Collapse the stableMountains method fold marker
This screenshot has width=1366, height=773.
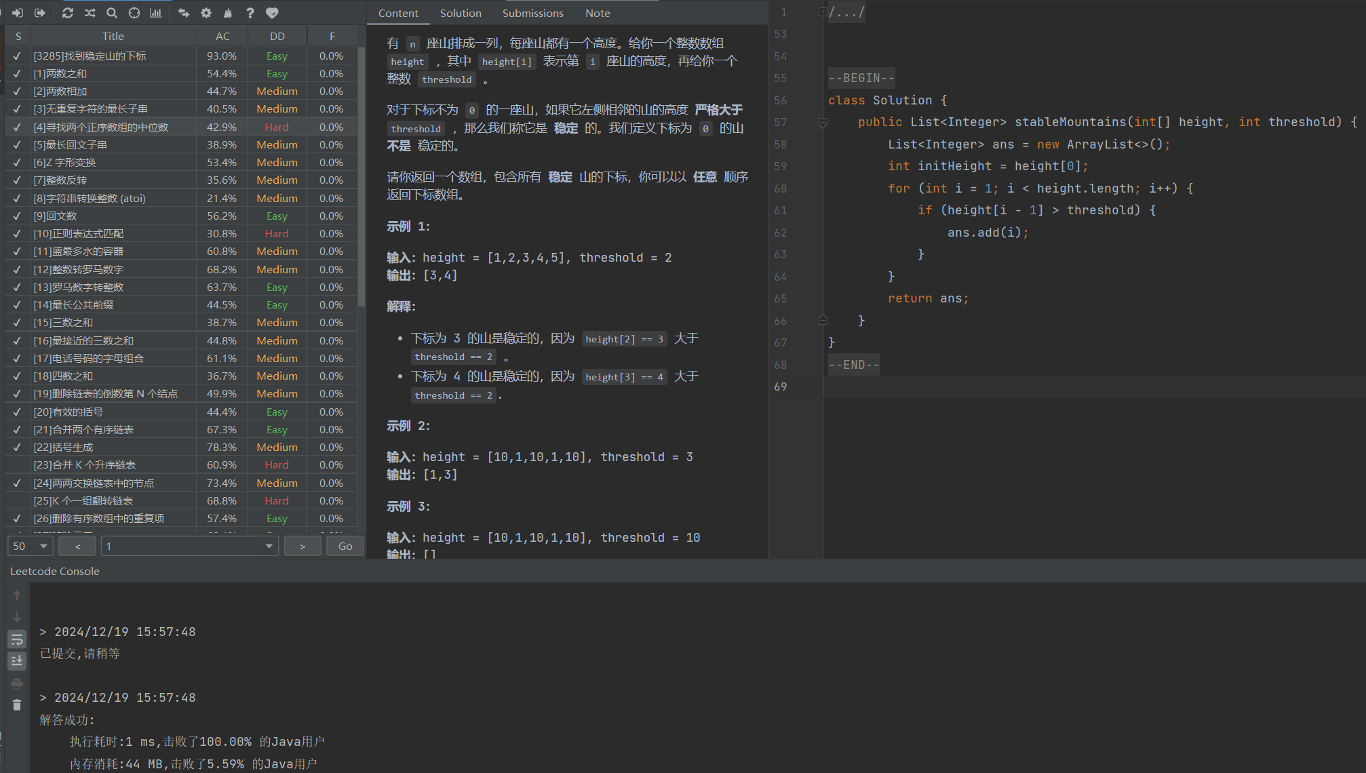(823, 123)
